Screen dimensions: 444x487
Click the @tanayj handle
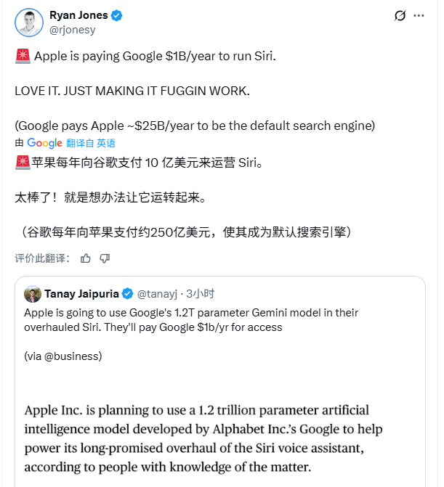coord(157,294)
